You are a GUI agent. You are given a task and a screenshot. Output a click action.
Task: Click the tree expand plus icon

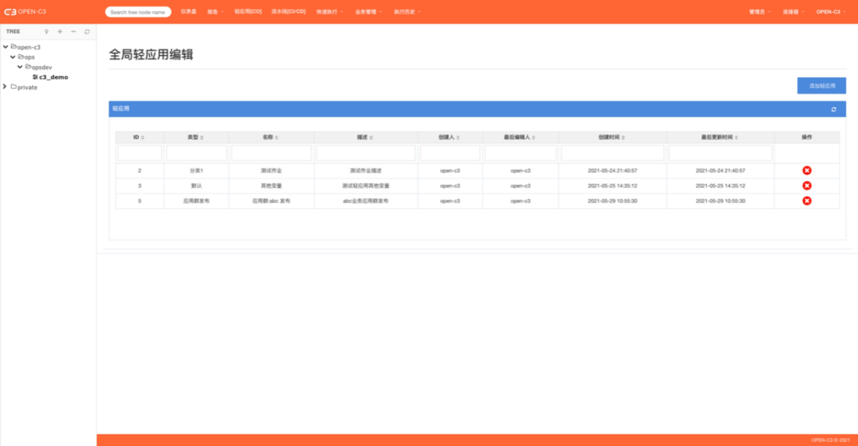coord(60,31)
